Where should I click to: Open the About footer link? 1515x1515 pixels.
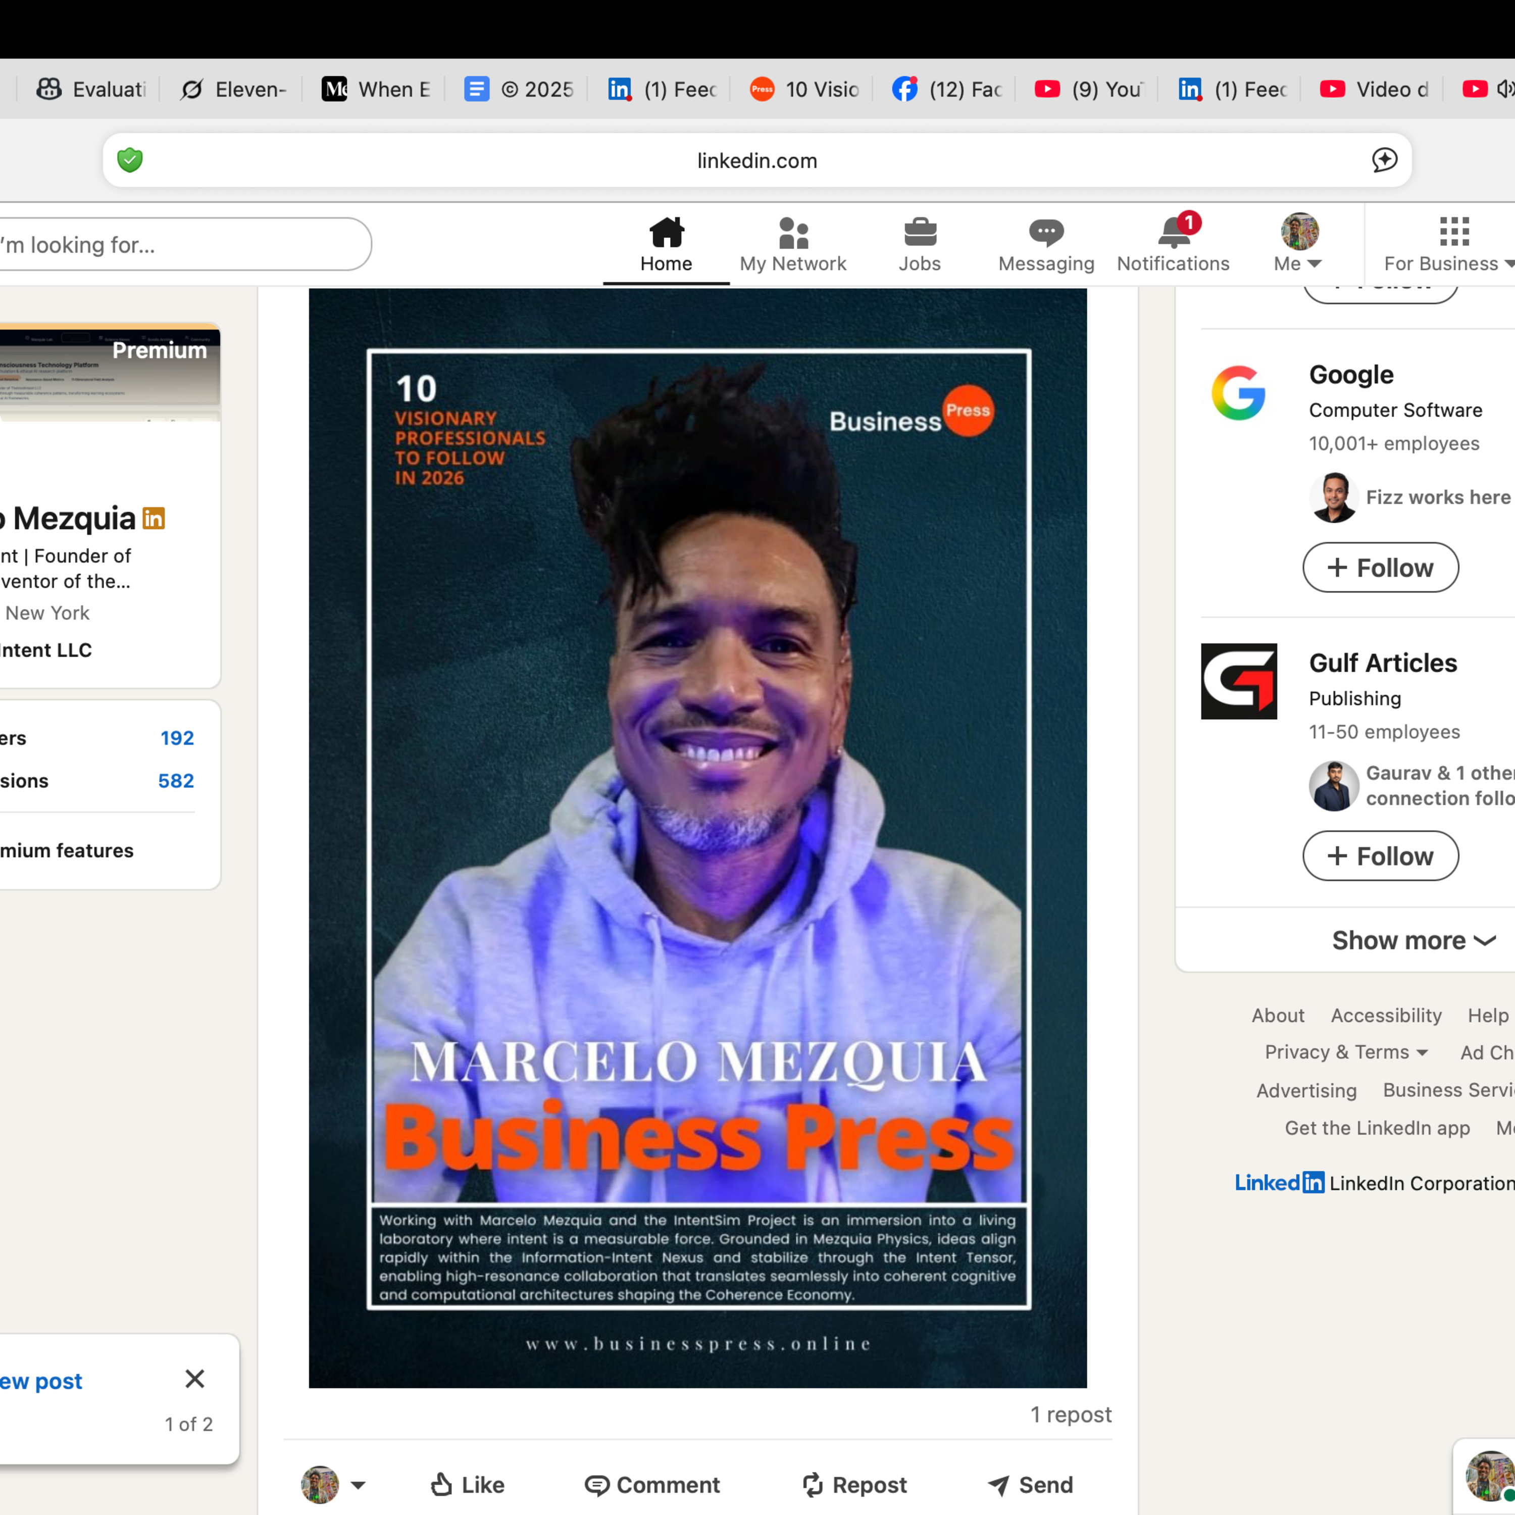[x=1278, y=1016]
